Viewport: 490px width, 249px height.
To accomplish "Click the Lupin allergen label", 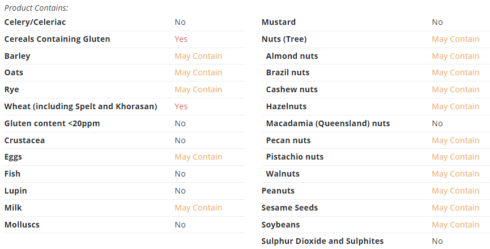I will pyautogui.click(x=16, y=191).
